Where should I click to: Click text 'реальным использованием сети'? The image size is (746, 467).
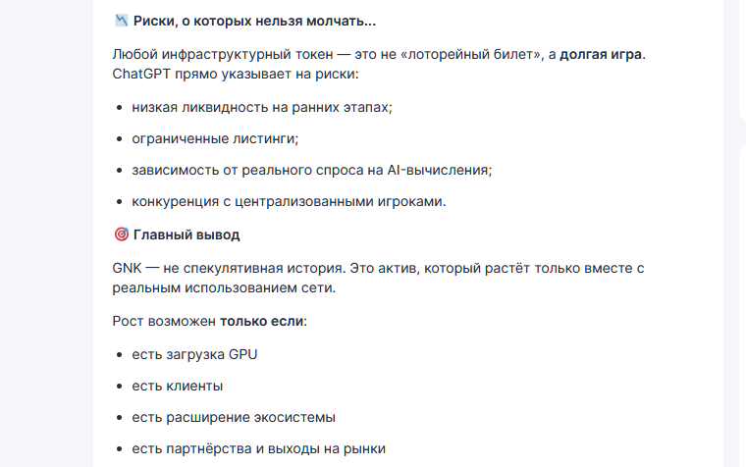coord(222,287)
